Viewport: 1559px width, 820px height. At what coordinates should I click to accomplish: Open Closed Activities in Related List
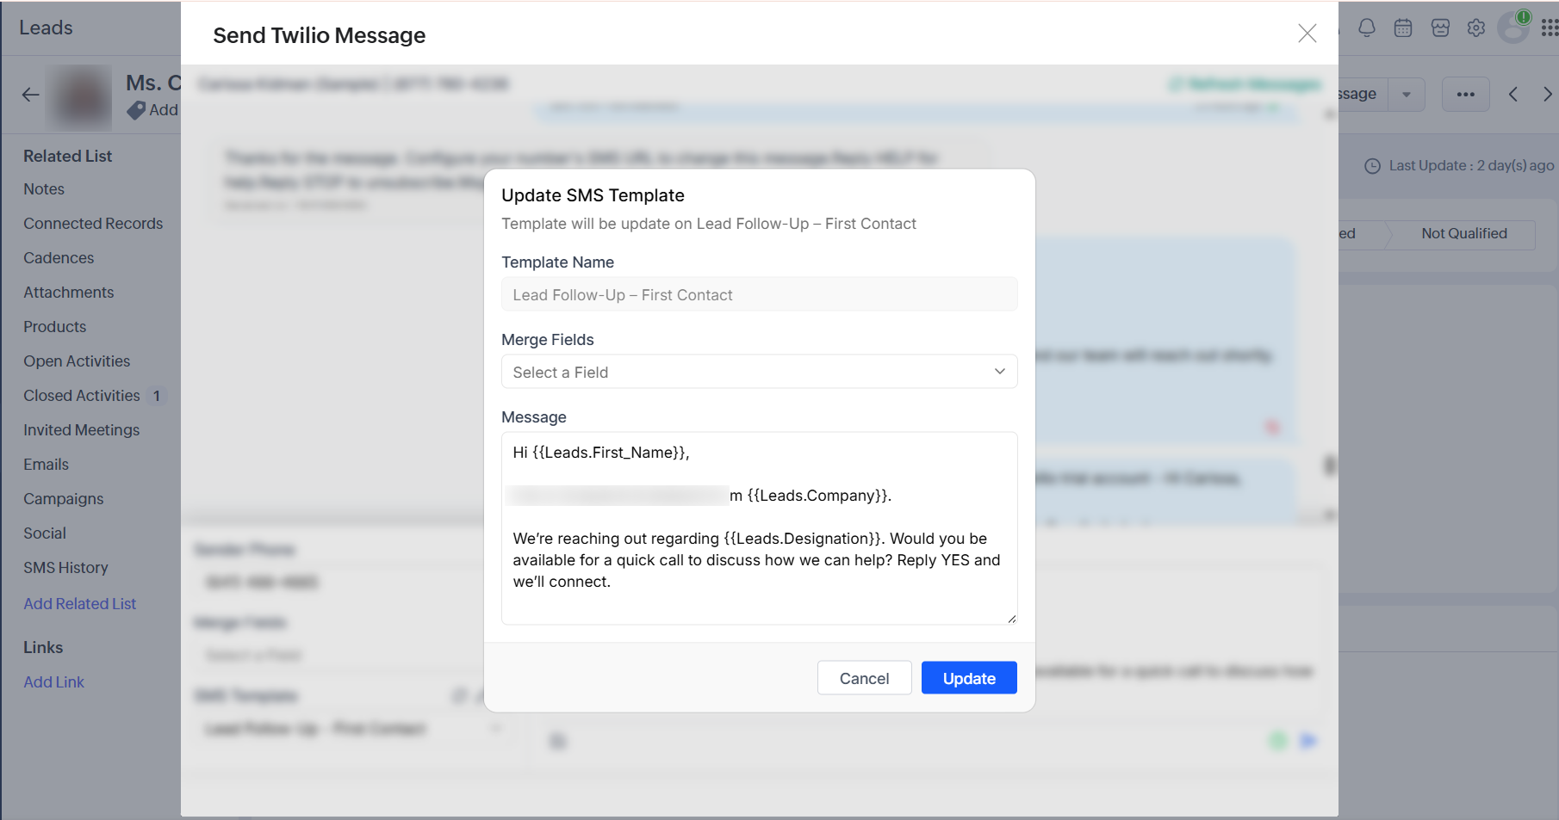(82, 396)
